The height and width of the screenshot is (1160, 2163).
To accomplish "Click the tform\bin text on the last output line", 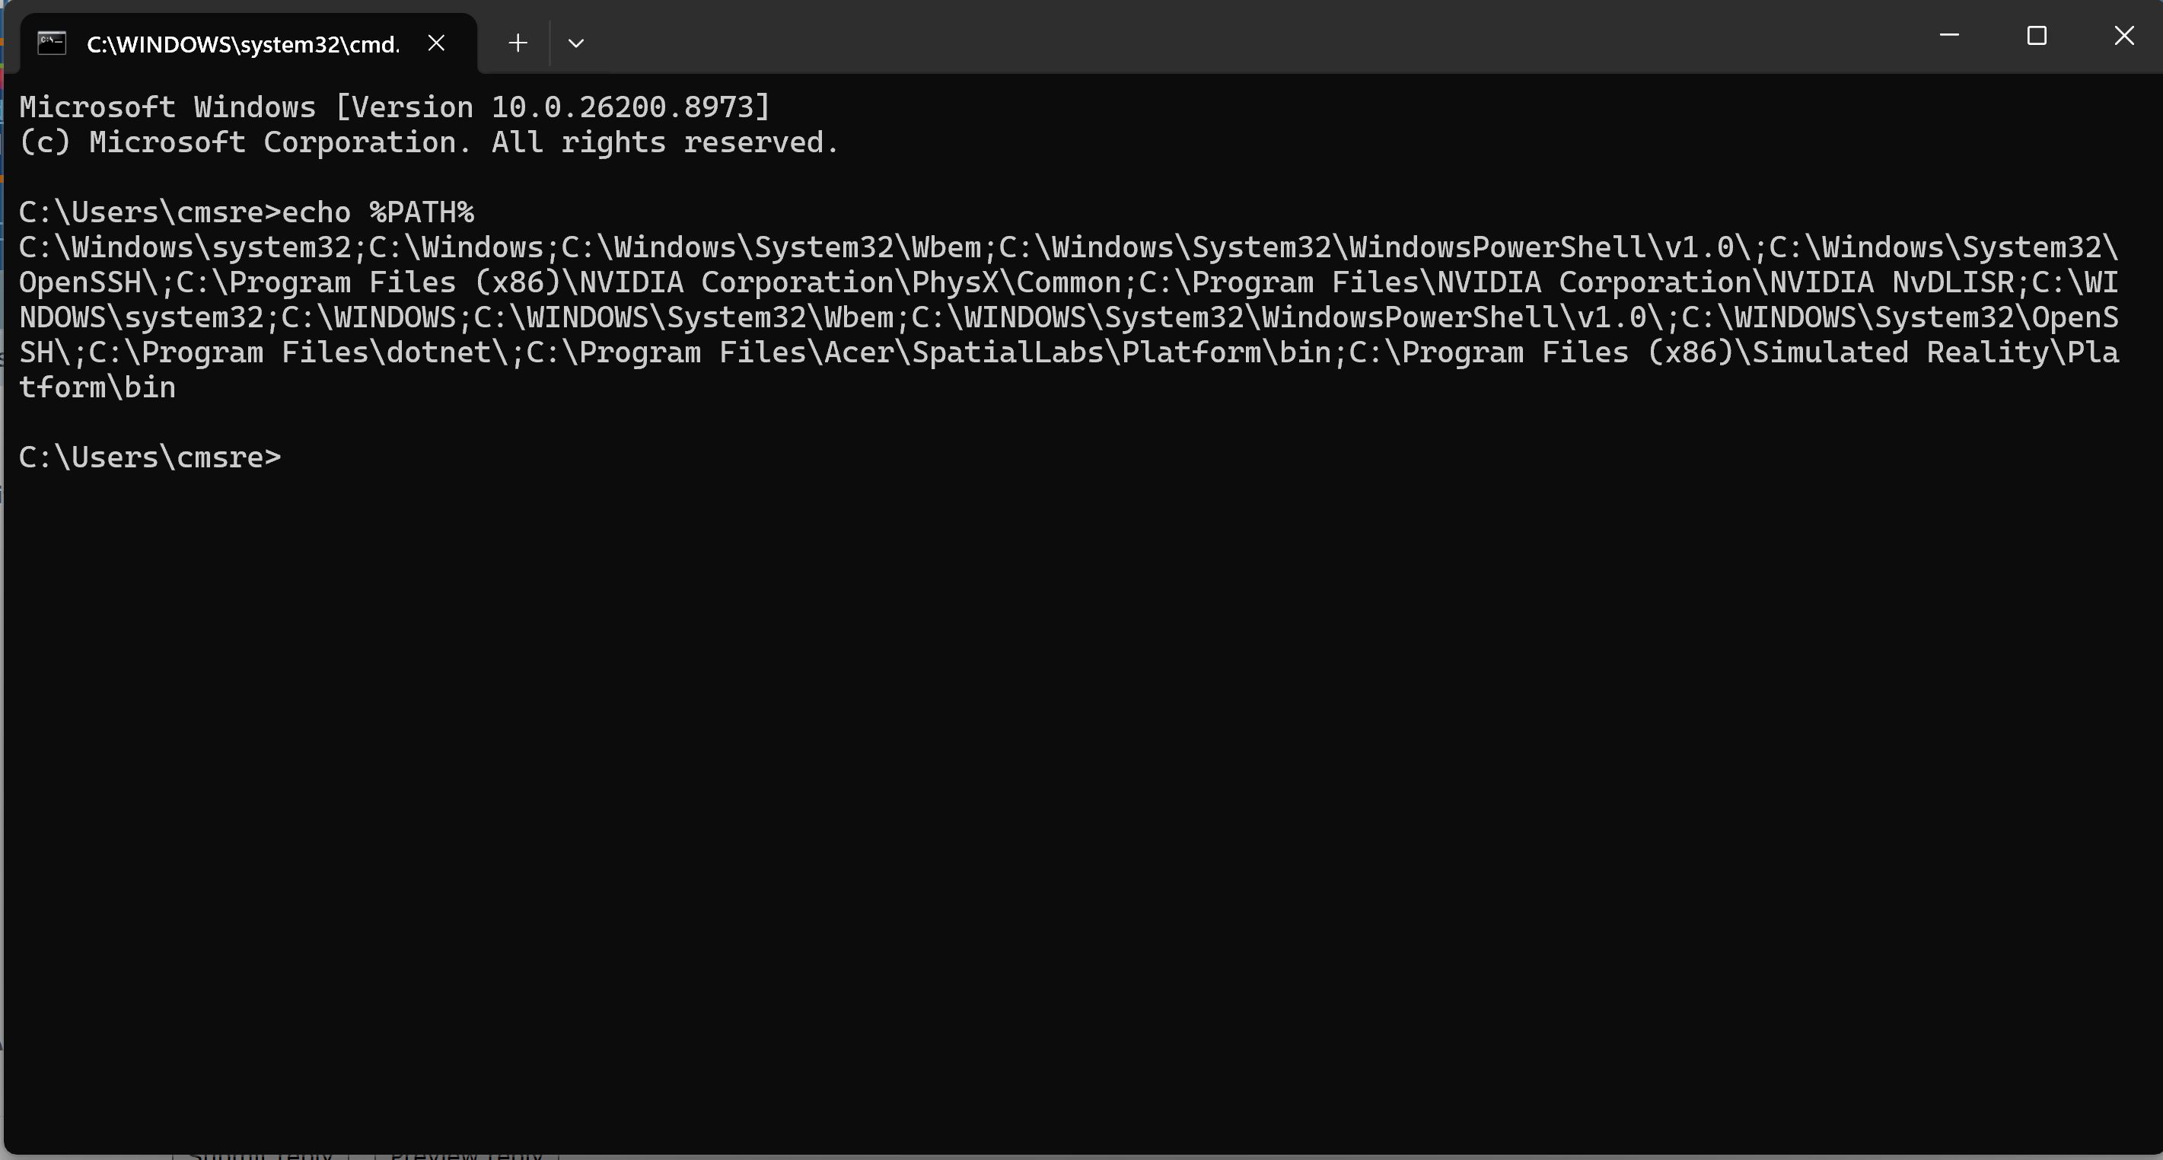I will 97,388.
